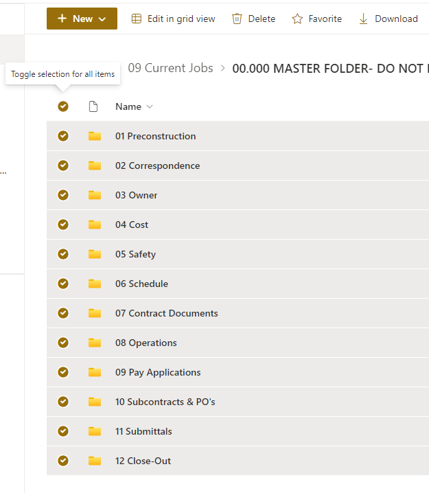Click the 01 Preconstruction folder icon
This screenshot has height=493, width=429.
point(95,136)
